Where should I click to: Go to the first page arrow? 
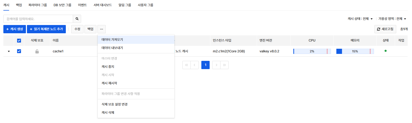point(187,65)
